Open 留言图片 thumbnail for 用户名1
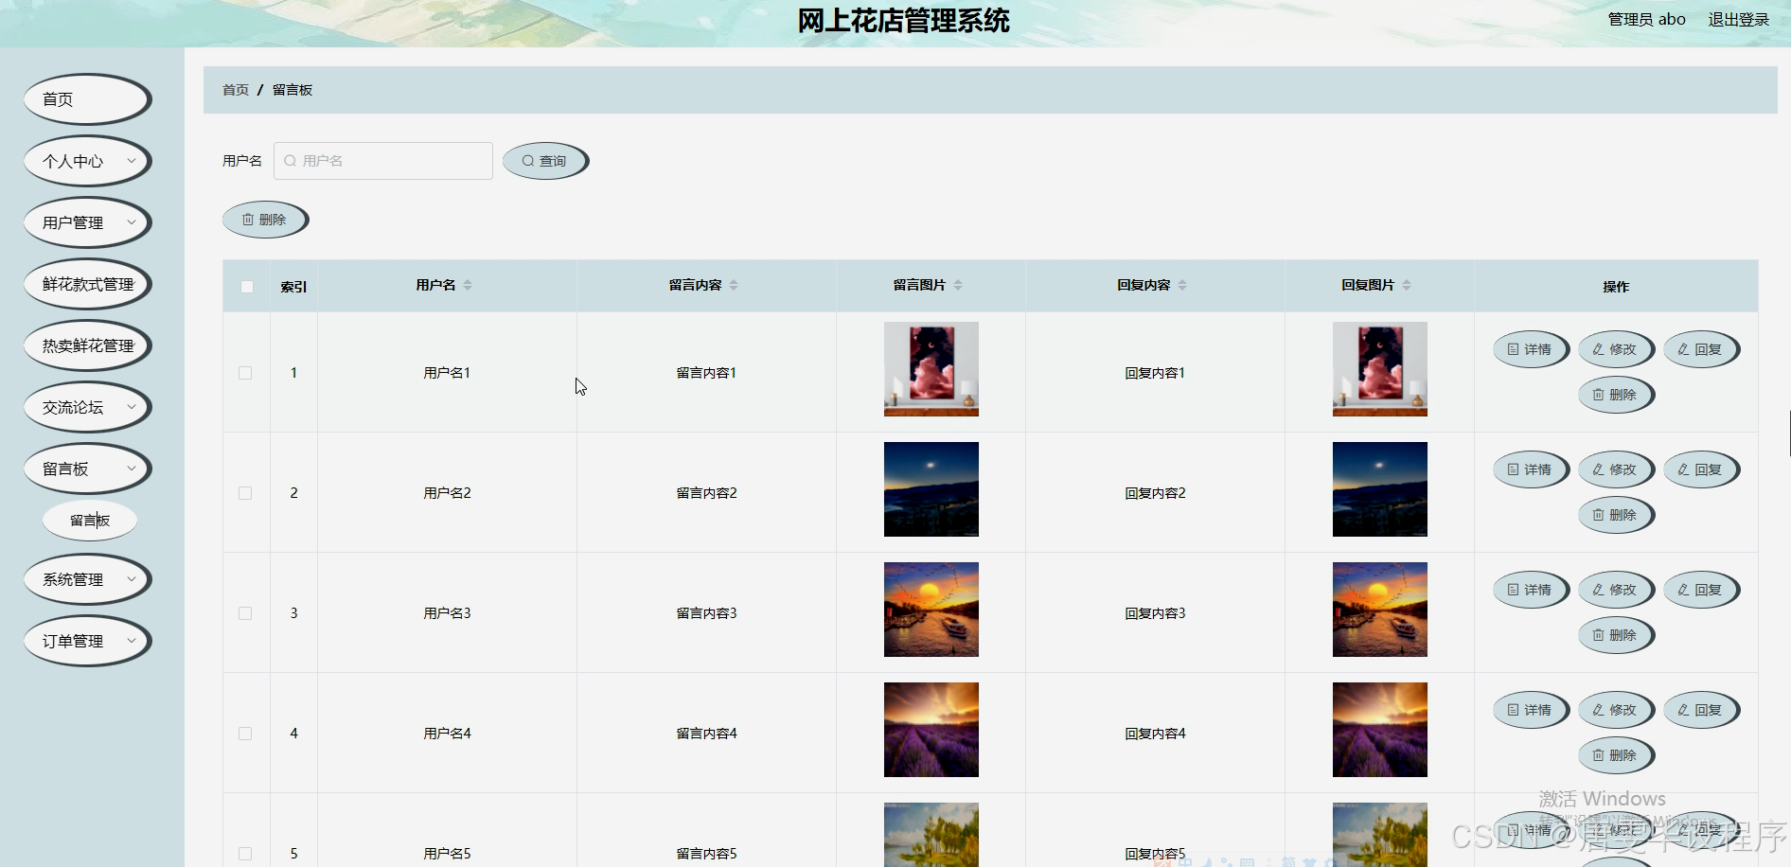The image size is (1791, 867). [931, 369]
